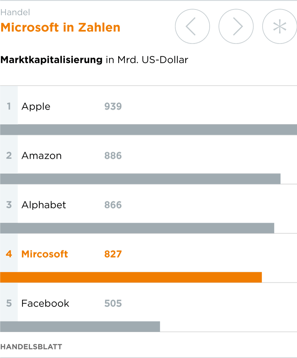The width and height of the screenshot is (297, 358).
Task: Click the previous arrow circle icon
Action: (x=192, y=26)
